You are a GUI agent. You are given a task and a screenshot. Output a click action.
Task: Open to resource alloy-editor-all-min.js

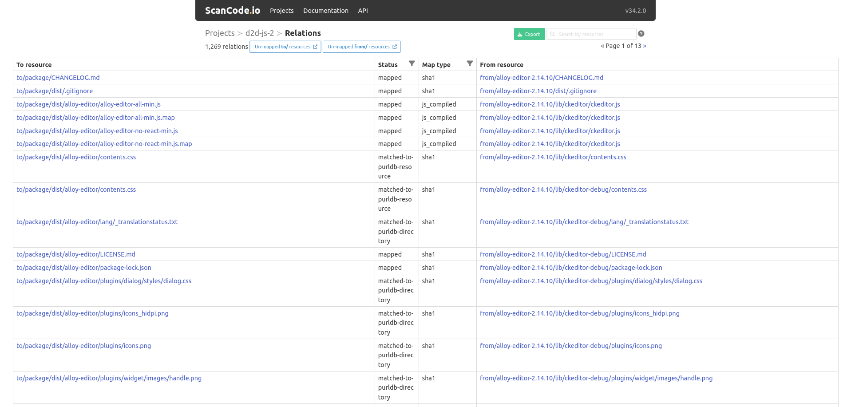[x=89, y=104]
